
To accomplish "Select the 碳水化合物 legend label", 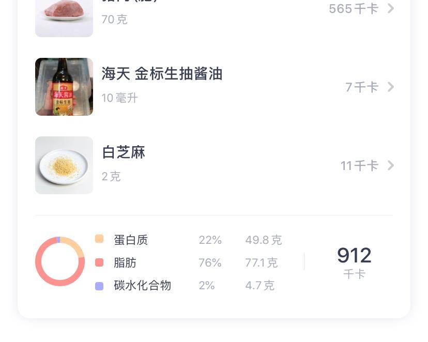I will pyautogui.click(x=142, y=285).
